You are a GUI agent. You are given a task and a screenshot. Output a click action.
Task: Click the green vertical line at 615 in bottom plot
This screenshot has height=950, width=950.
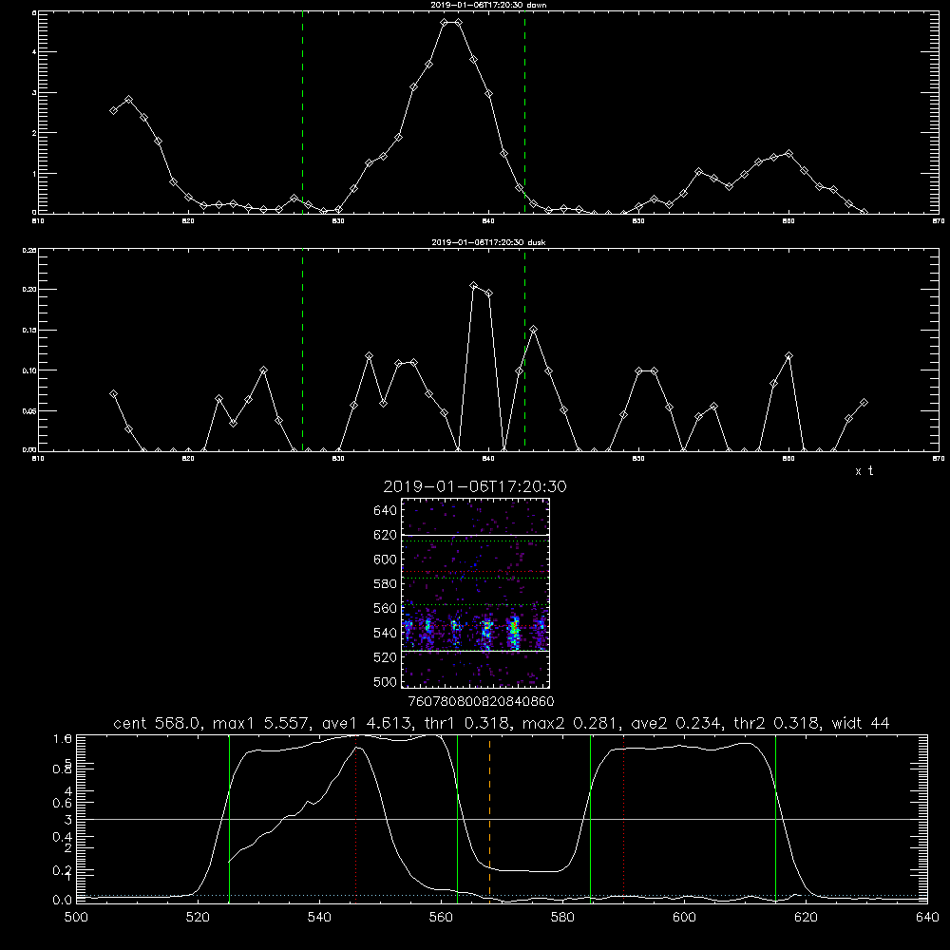(x=775, y=818)
